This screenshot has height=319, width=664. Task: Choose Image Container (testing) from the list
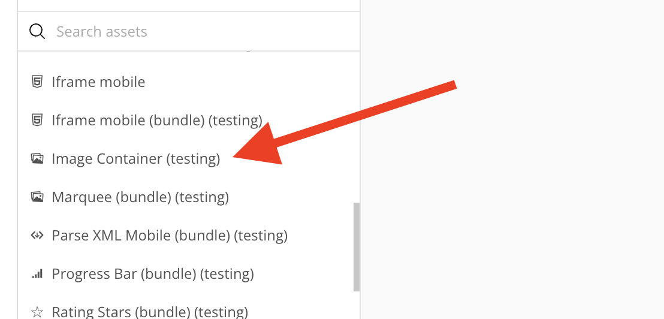[x=136, y=159]
